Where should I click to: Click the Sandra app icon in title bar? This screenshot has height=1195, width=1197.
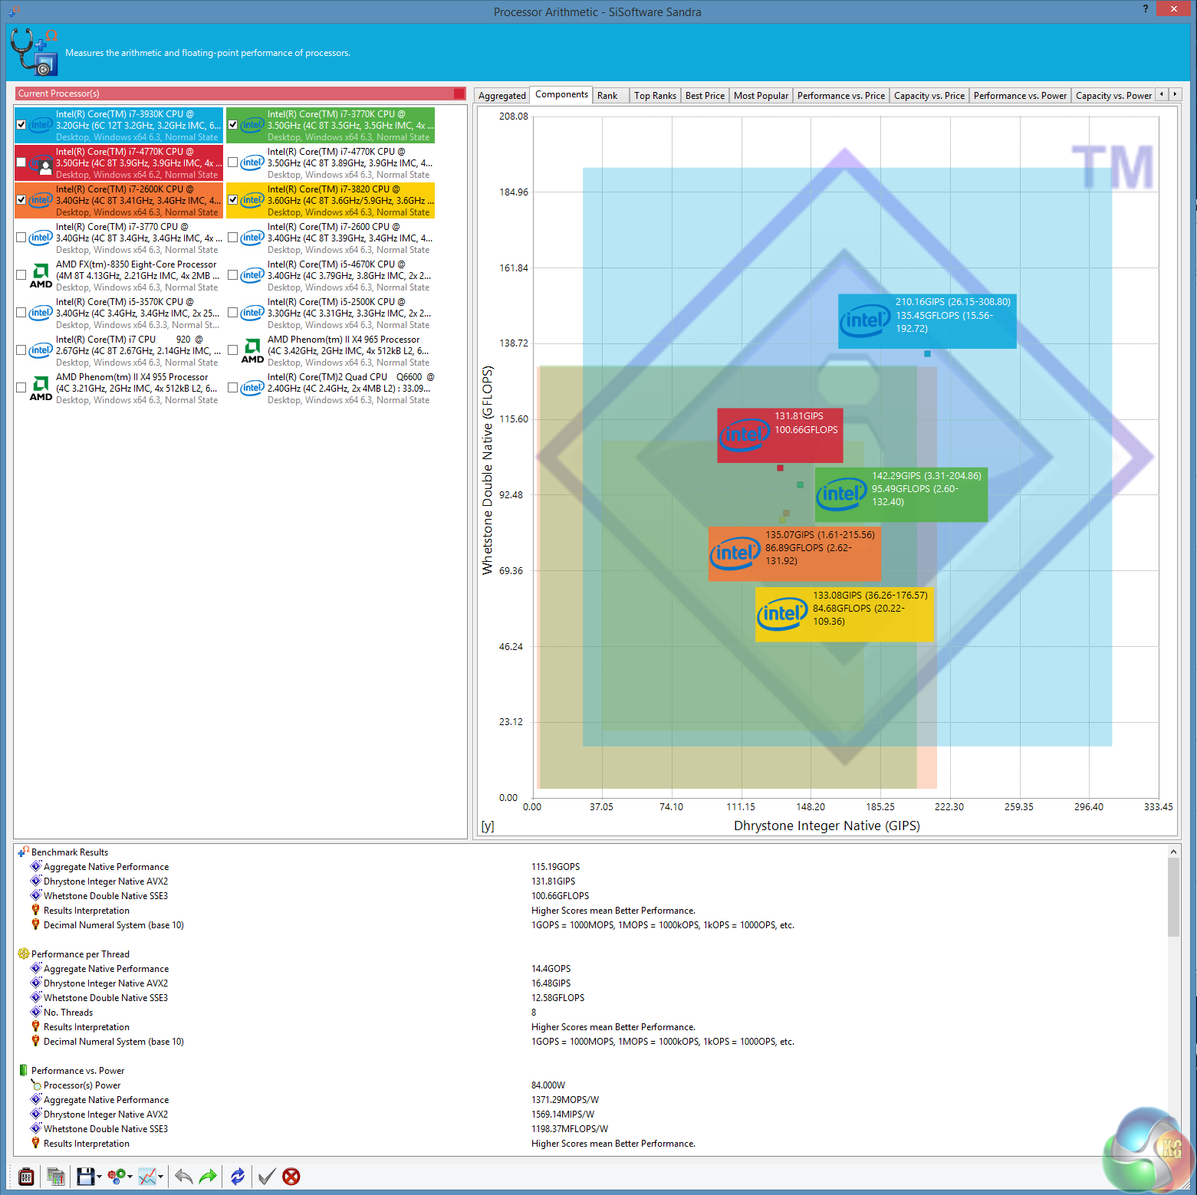pyautogui.click(x=14, y=11)
